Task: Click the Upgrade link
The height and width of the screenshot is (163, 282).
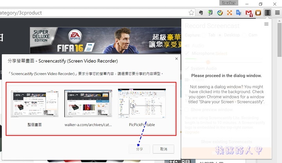Action: pos(192,132)
